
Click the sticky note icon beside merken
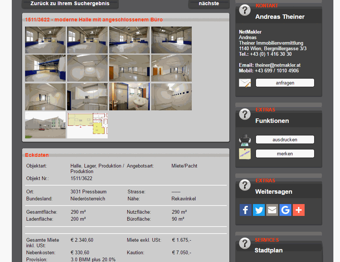tap(244, 154)
